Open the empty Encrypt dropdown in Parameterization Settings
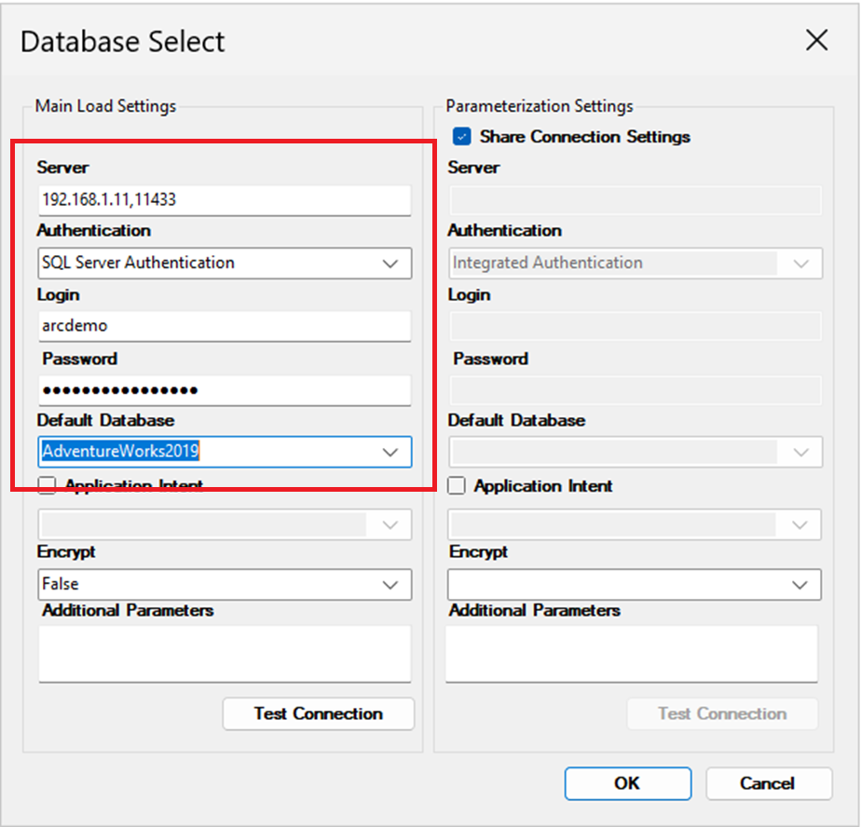 pos(635,585)
